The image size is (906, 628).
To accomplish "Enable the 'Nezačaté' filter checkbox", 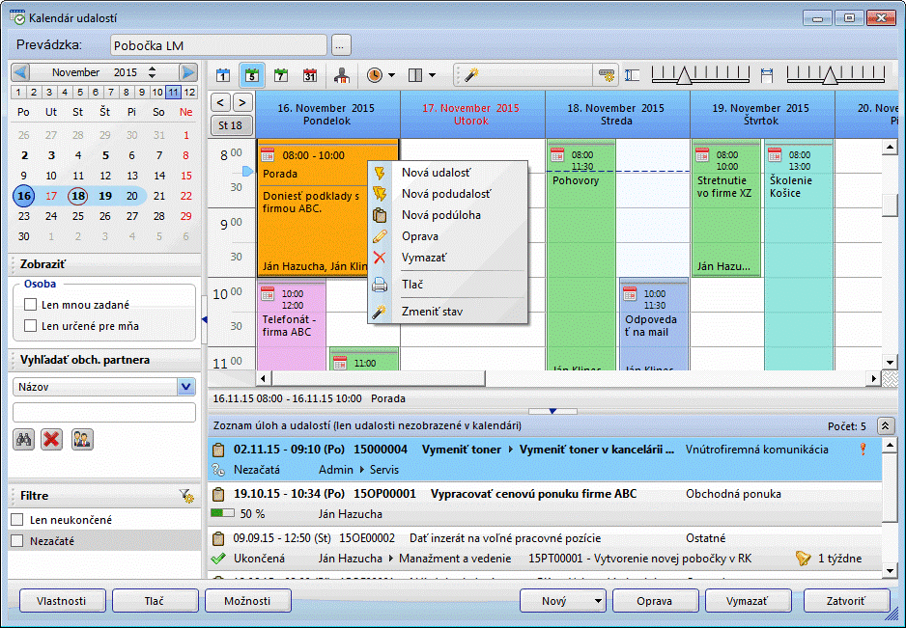I will tap(17, 541).
